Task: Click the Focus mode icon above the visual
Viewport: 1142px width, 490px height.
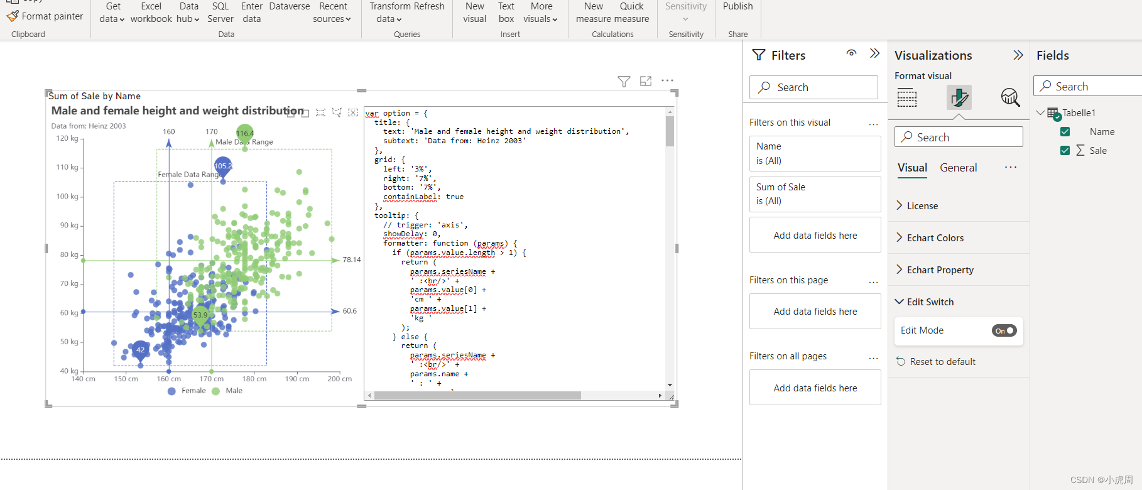Action: click(646, 81)
